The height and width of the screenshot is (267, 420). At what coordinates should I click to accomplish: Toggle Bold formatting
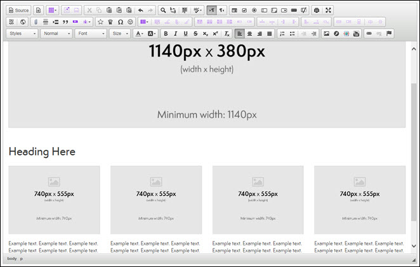166,33
